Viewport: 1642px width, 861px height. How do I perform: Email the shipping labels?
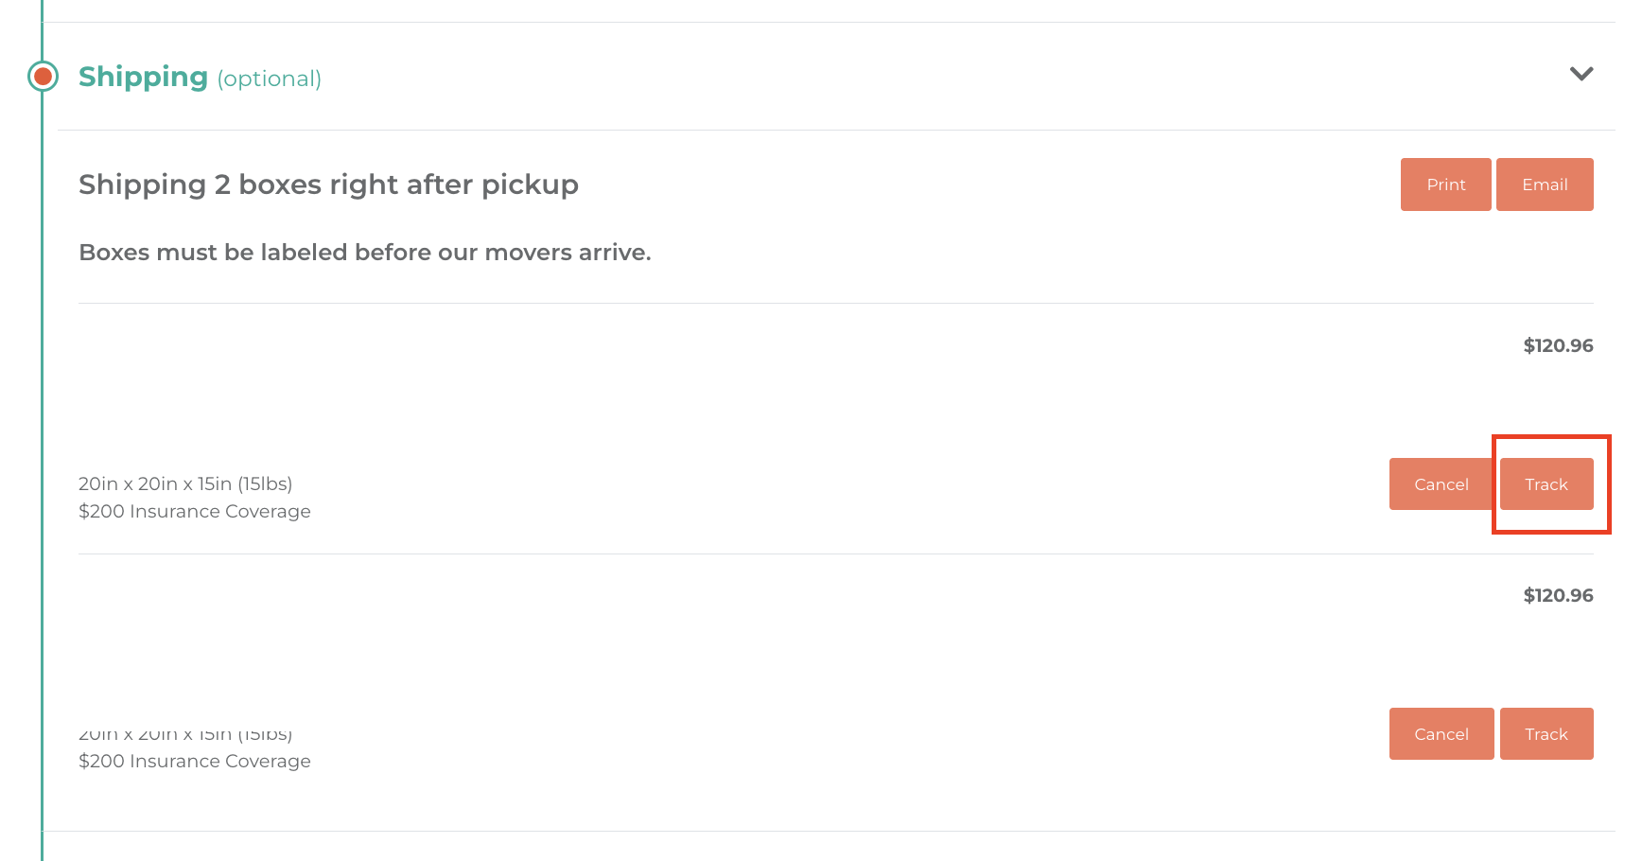point(1545,184)
